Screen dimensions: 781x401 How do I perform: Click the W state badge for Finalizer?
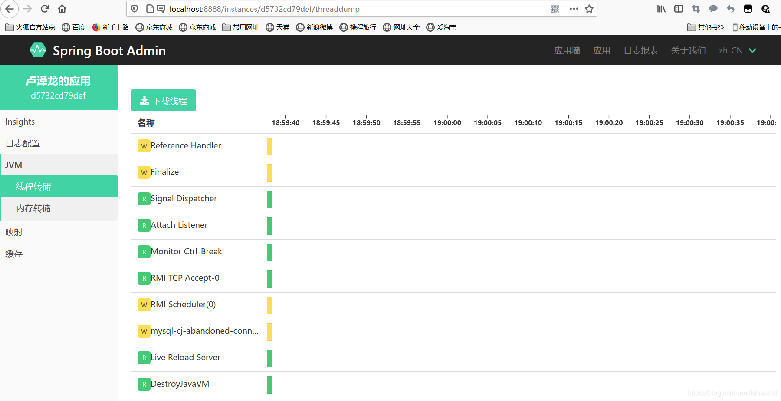144,172
